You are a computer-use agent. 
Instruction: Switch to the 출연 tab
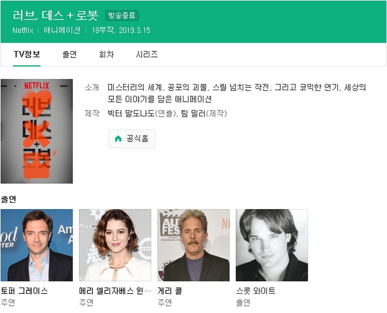[x=70, y=54]
